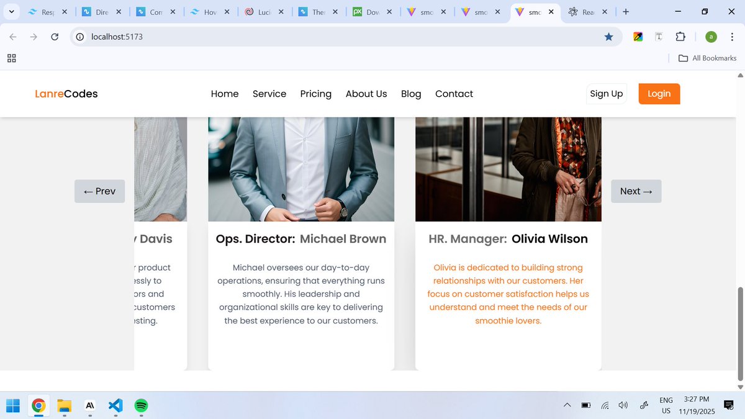Close the 'Dow' tab
745x419 pixels.
click(389, 12)
